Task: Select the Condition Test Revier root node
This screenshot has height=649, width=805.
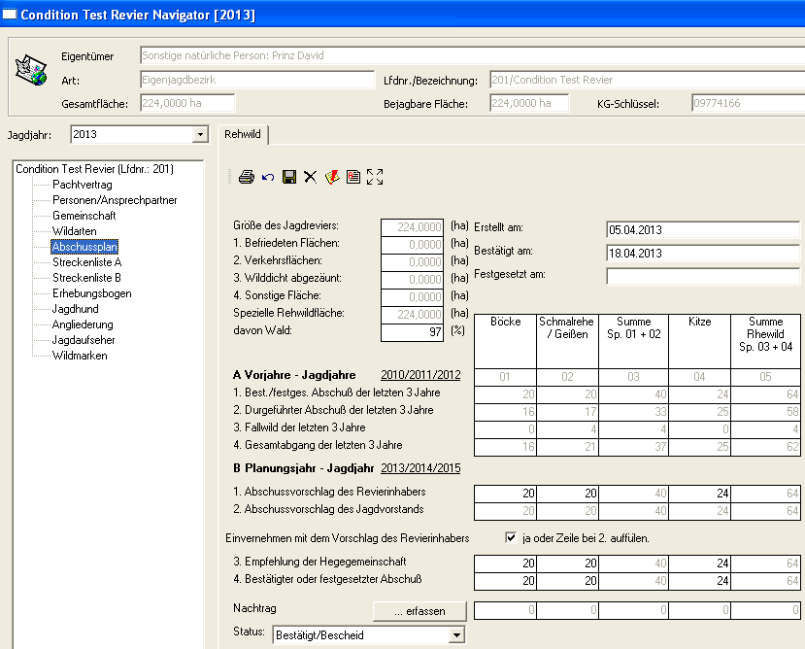Action: point(94,169)
